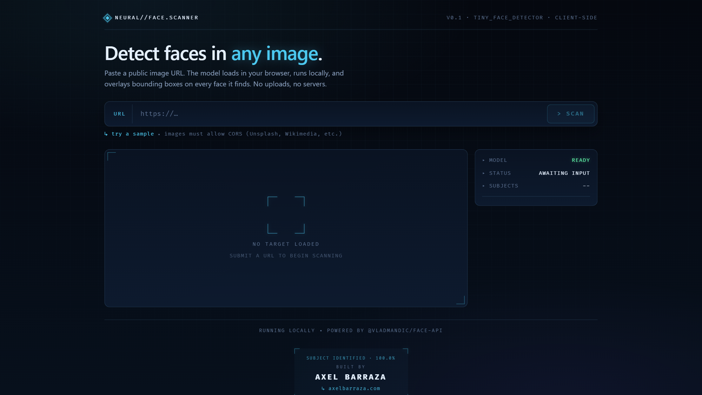Click the '@VLADMANDIC/FACE-API' footer text
The height and width of the screenshot is (395, 702).
click(405, 330)
